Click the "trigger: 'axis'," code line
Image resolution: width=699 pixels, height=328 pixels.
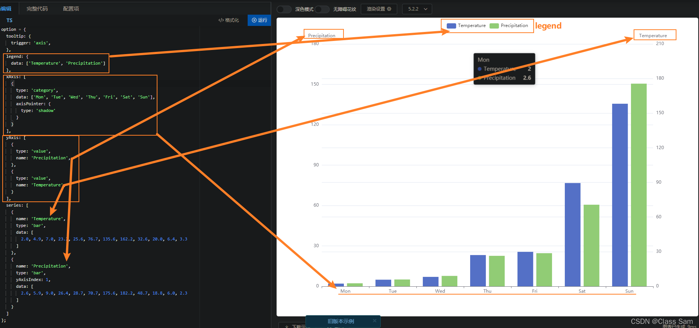pos(31,43)
